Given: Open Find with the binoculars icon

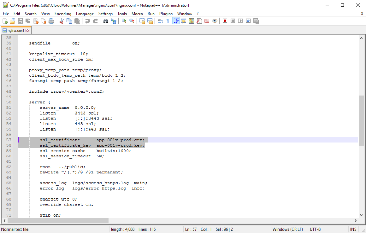Looking at the screenshot, I should [106, 21].
